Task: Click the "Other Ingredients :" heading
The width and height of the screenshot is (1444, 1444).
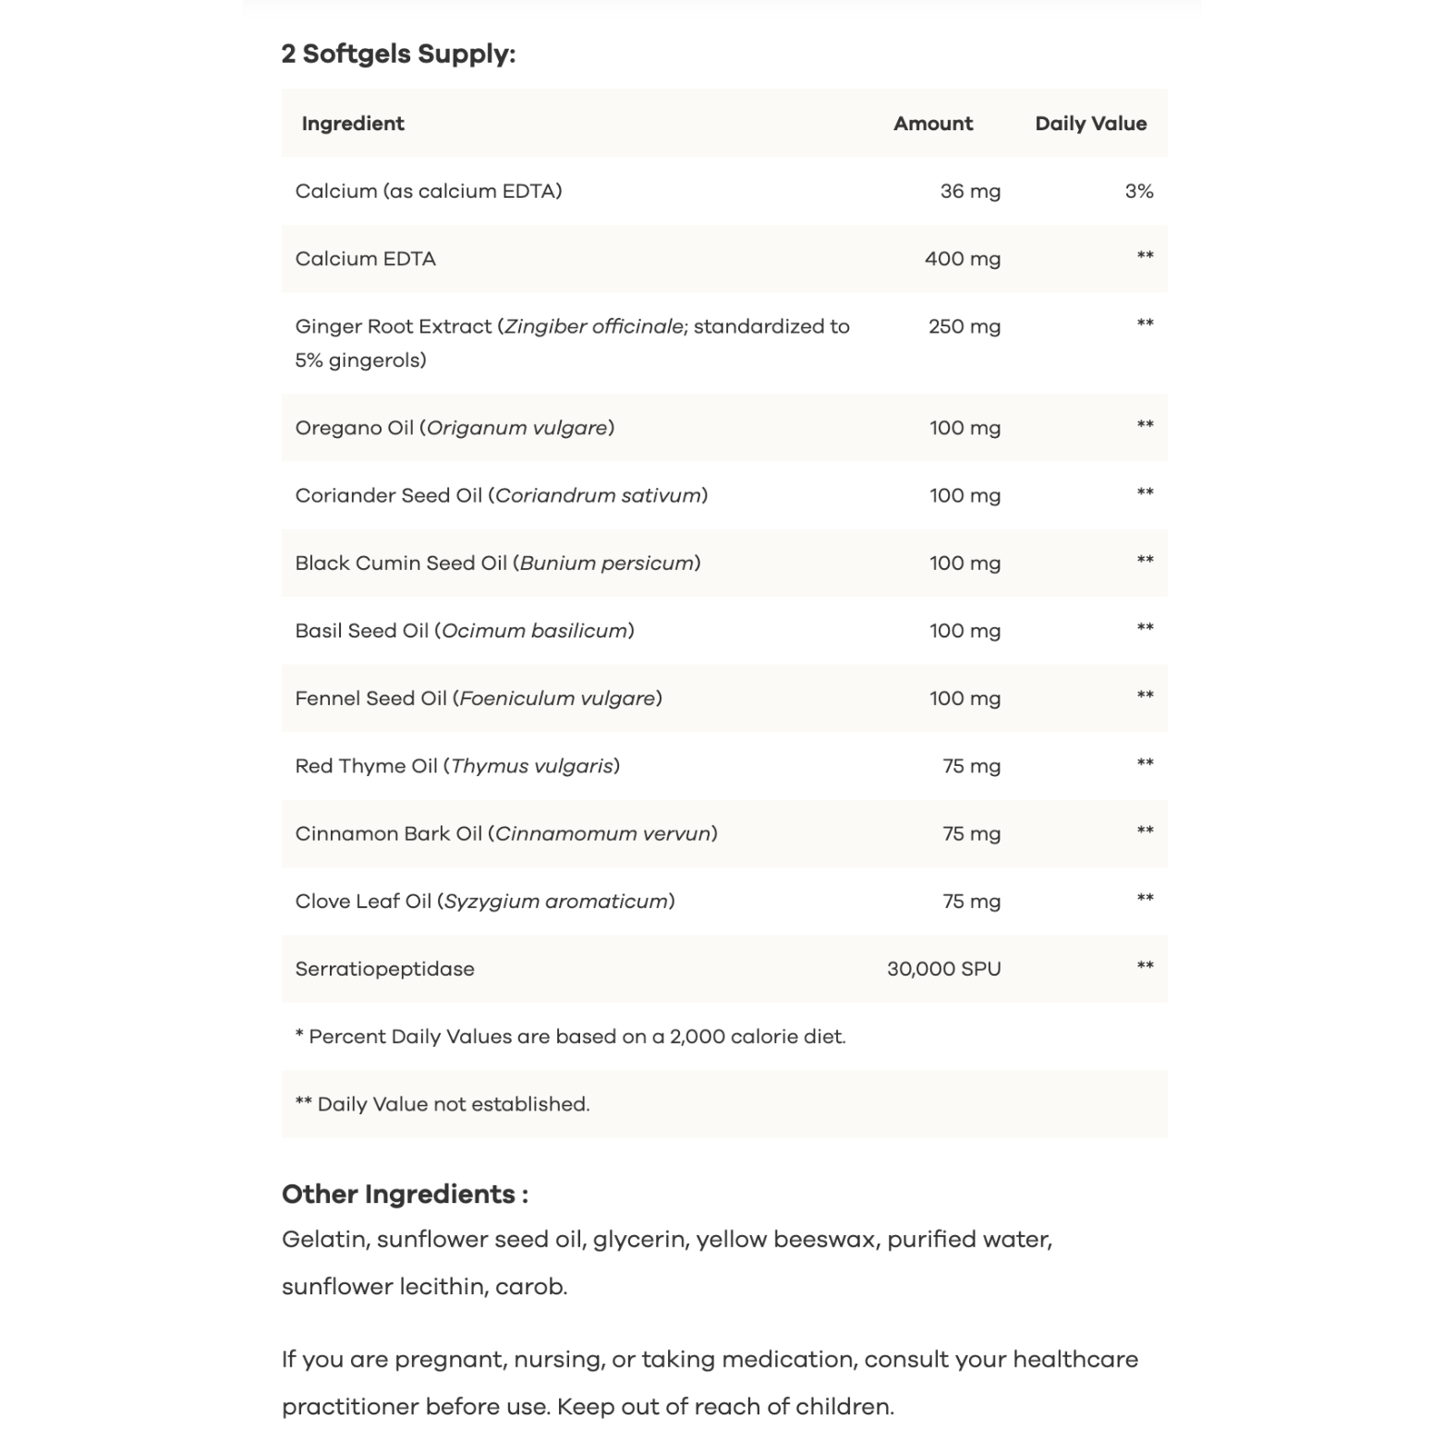Action: (405, 1194)
